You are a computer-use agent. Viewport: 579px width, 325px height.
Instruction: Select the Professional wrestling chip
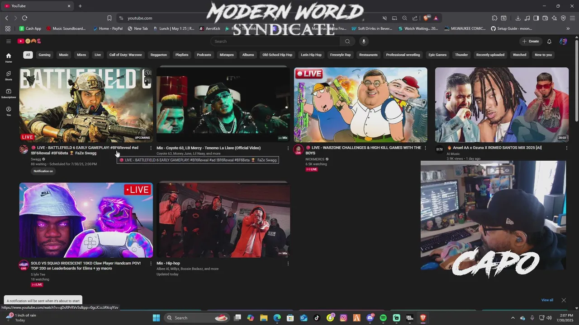pos(403,55)
